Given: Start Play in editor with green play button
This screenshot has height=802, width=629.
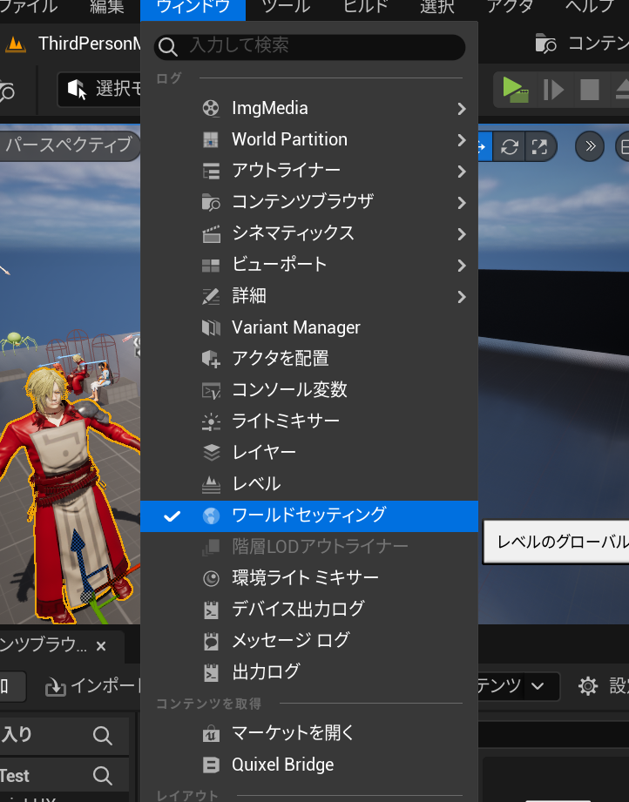Looking at the screenshot, I should (515, 90).
